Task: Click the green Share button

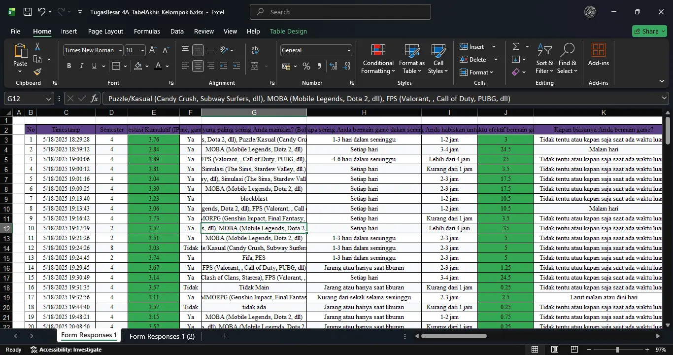Action: [649, 31]
